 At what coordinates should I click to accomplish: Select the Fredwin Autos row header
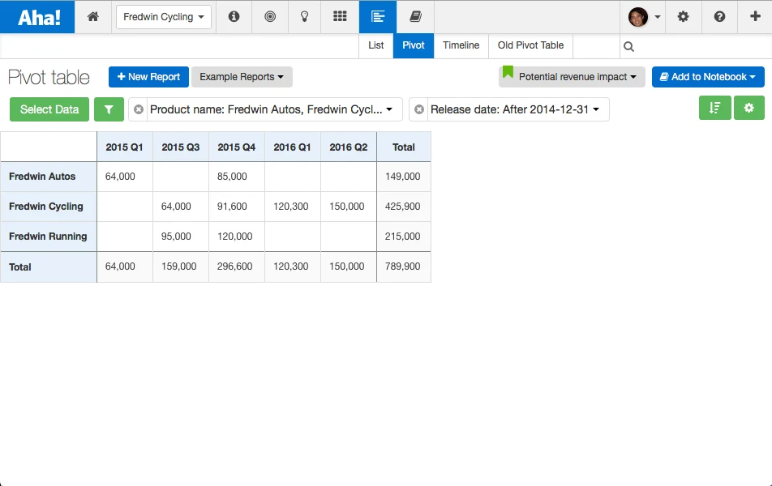[x=49, y=177]
